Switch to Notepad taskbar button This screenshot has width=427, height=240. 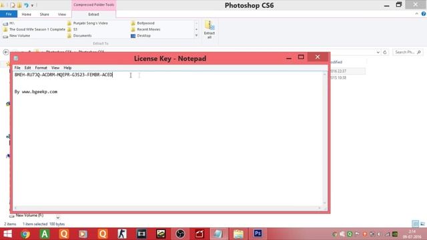(x=219, y=234)
